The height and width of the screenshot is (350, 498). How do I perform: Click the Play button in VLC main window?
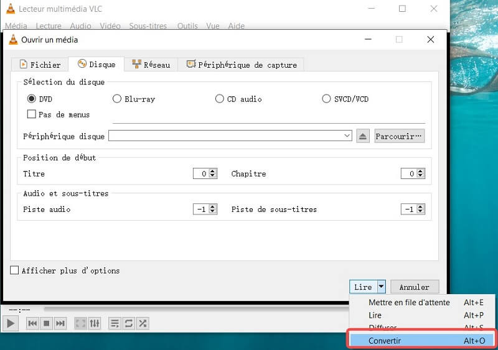coord(10,323)
